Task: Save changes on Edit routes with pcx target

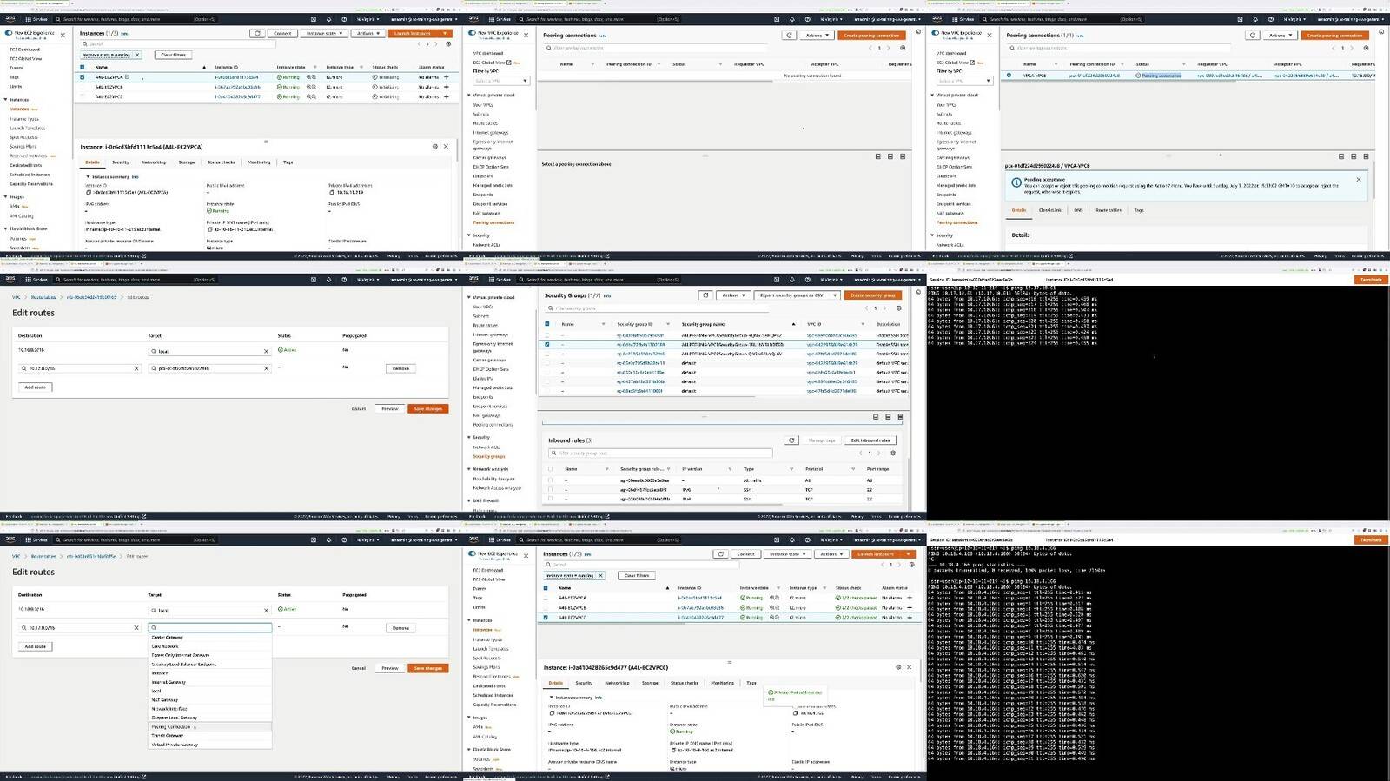Action: tap(427, 408)
